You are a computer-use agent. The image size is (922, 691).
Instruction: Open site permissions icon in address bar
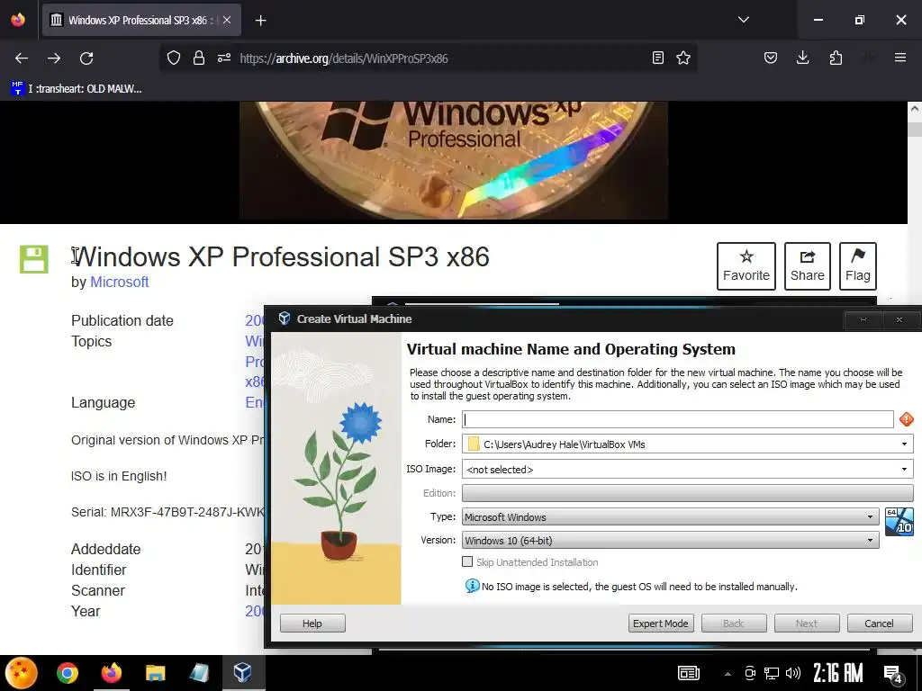coord(224,58)
